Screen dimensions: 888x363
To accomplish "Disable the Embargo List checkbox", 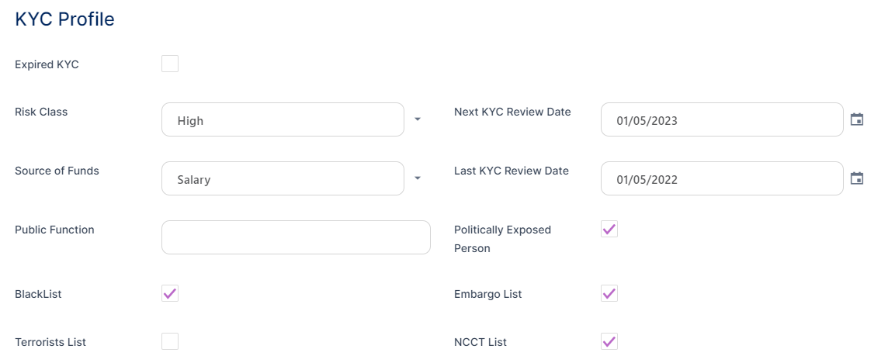I will pyautogui.click(x=609, y=293).
